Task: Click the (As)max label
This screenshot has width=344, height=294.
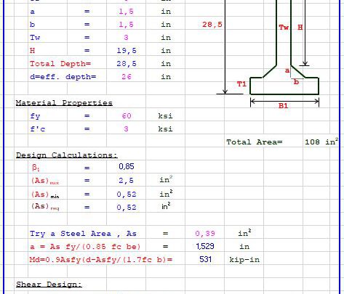Action: pos(45,181)
